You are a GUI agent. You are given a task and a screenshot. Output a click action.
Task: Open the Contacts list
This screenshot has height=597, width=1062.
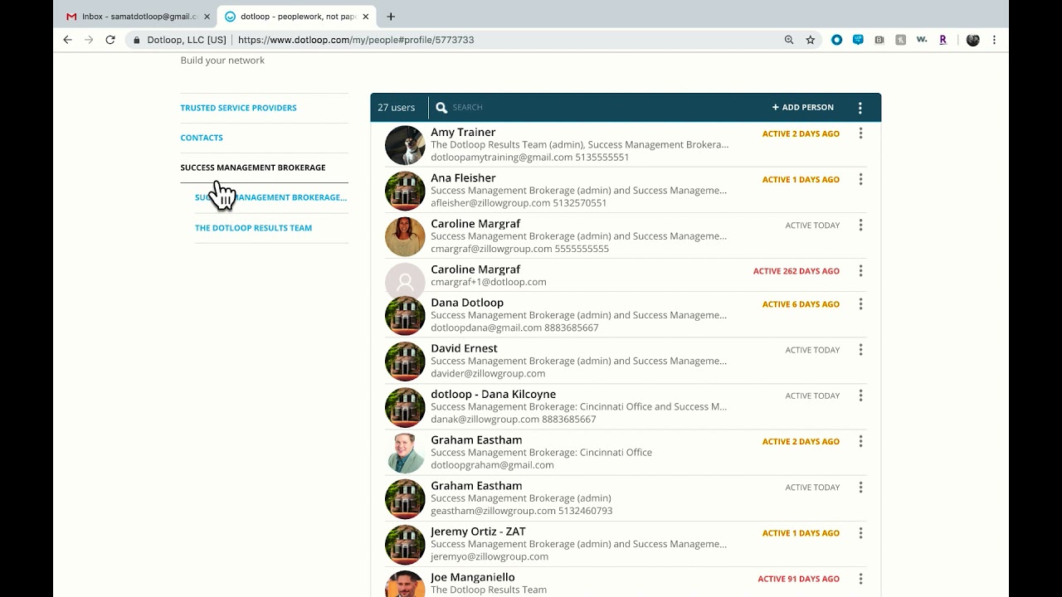point(202,138)
